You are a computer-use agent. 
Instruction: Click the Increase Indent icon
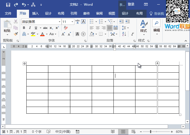pyautogui.click(x=128, y=22)
